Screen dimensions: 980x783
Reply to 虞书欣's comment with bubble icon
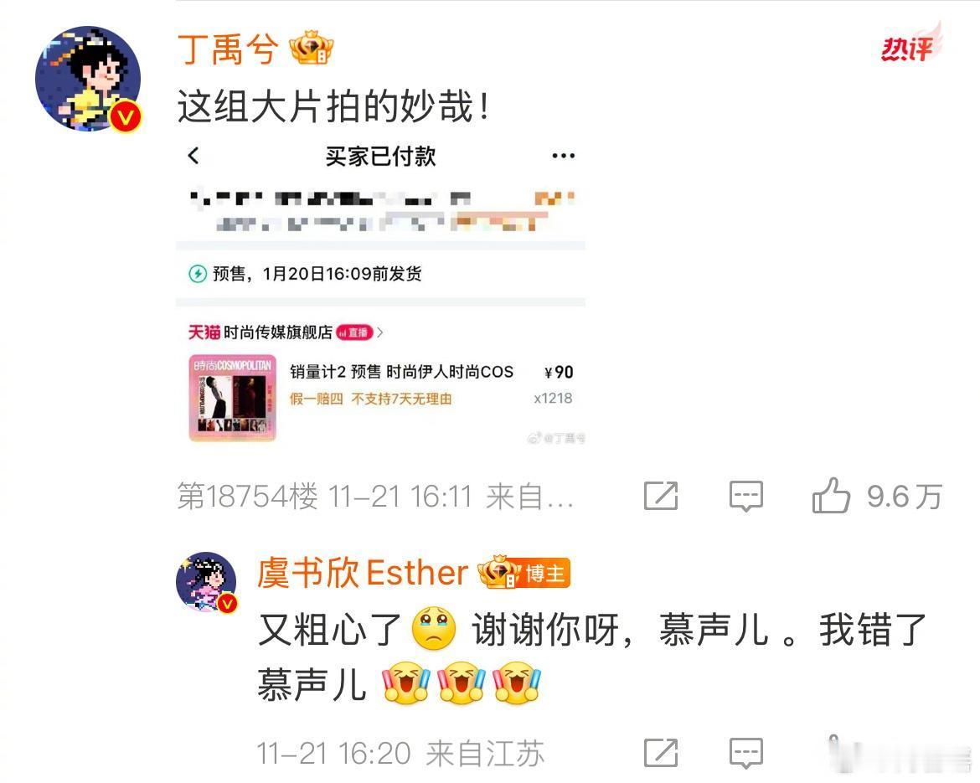point(746,752)
